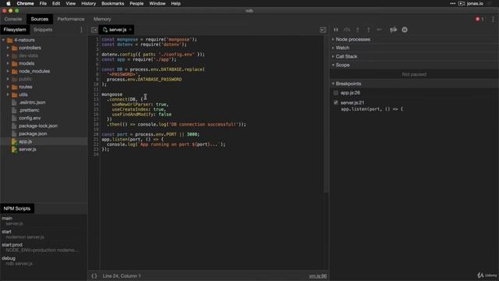Open the Bookmarks menu
Screen dimensions: 499x281
click(112, 3)
